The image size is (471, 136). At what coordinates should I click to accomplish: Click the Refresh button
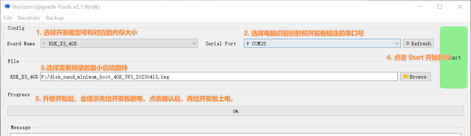pos(419,44)
